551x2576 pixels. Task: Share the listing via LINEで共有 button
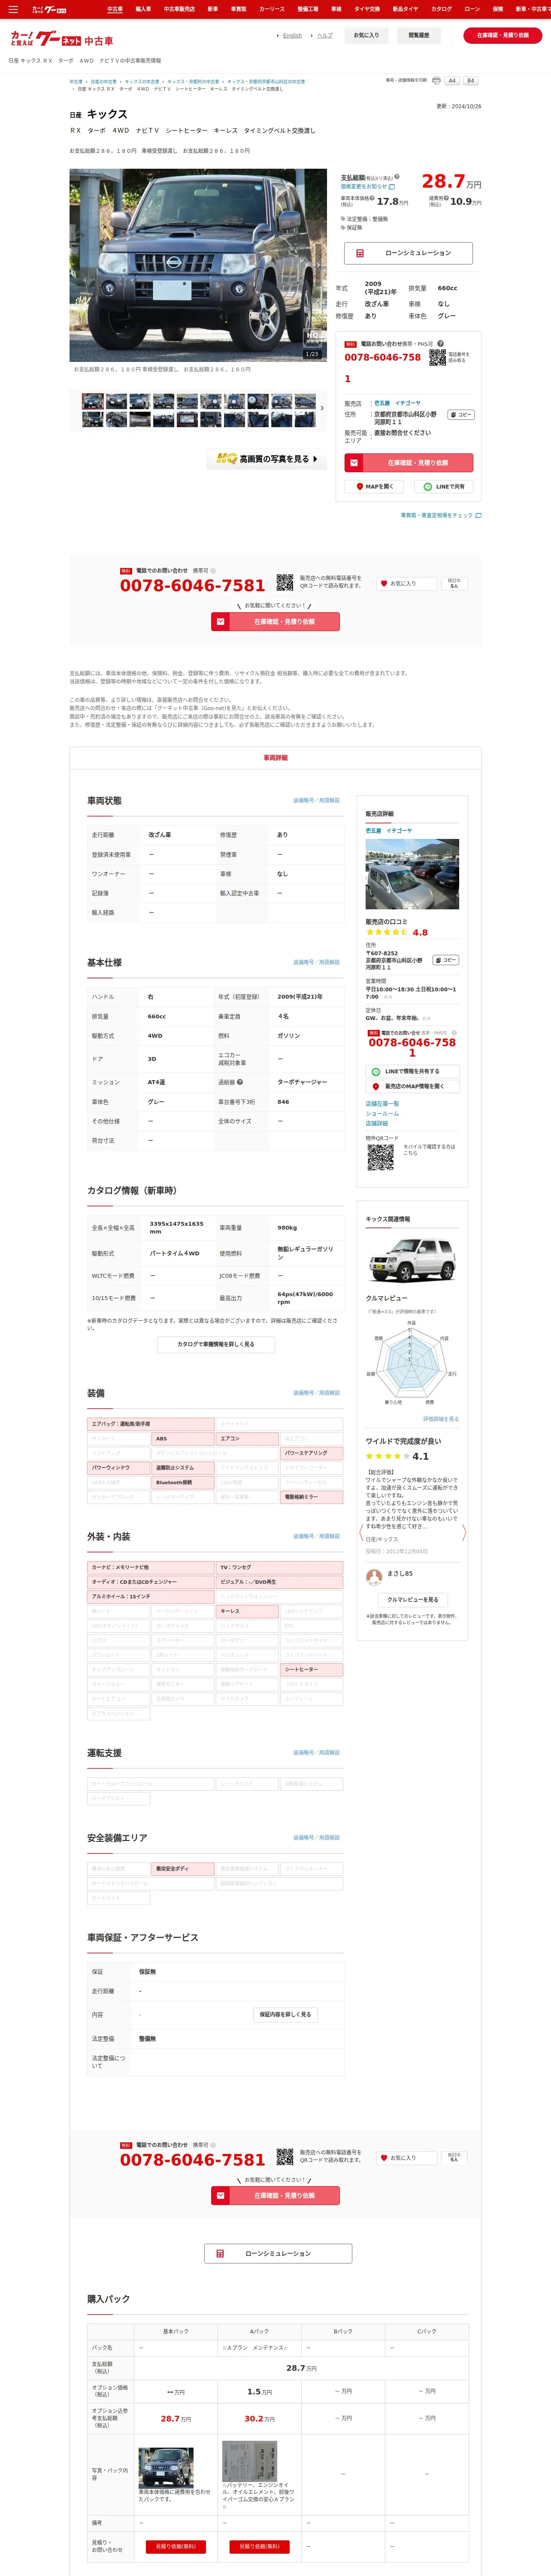pos(444,487)
